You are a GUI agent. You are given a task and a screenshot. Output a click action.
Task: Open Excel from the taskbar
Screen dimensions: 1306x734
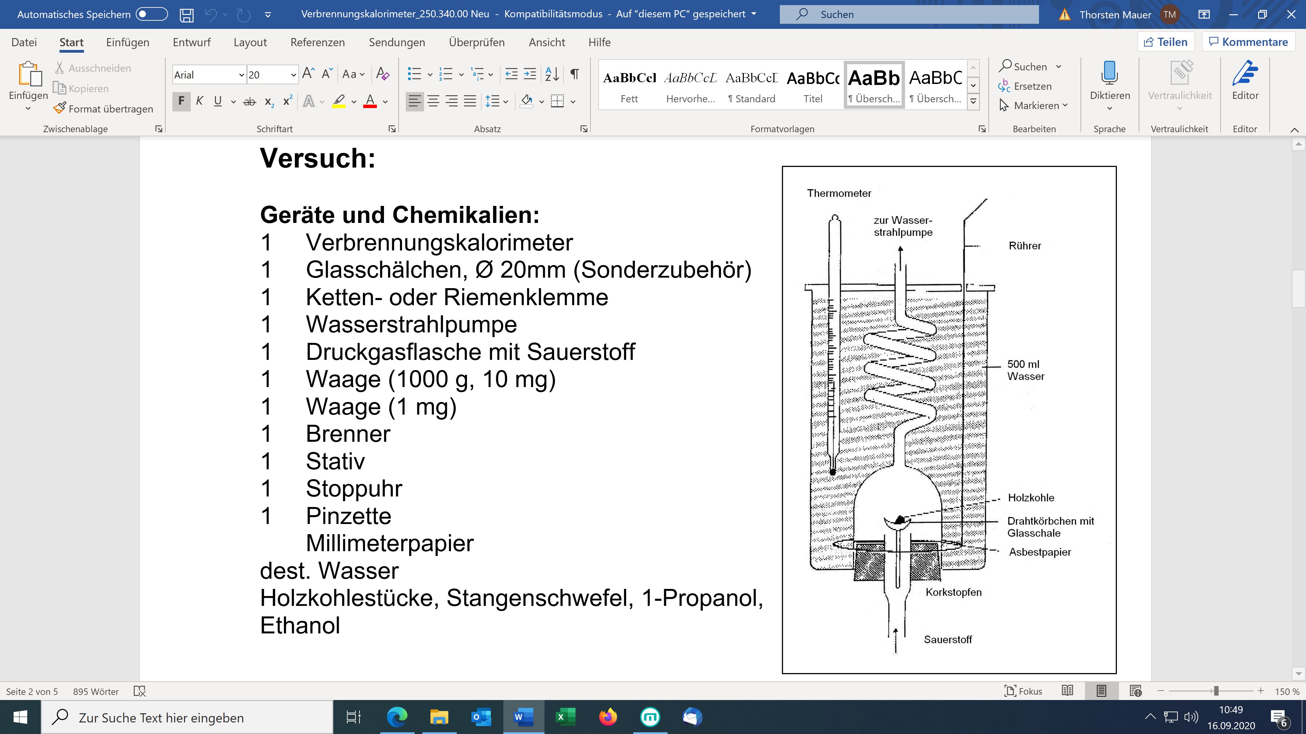pos(565,717)
